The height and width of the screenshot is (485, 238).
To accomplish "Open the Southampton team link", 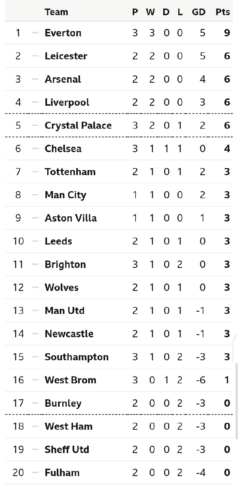I will (x=76, y=357).
